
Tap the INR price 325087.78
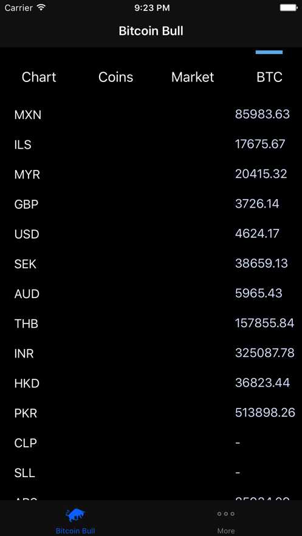click(x=265, y=353)
